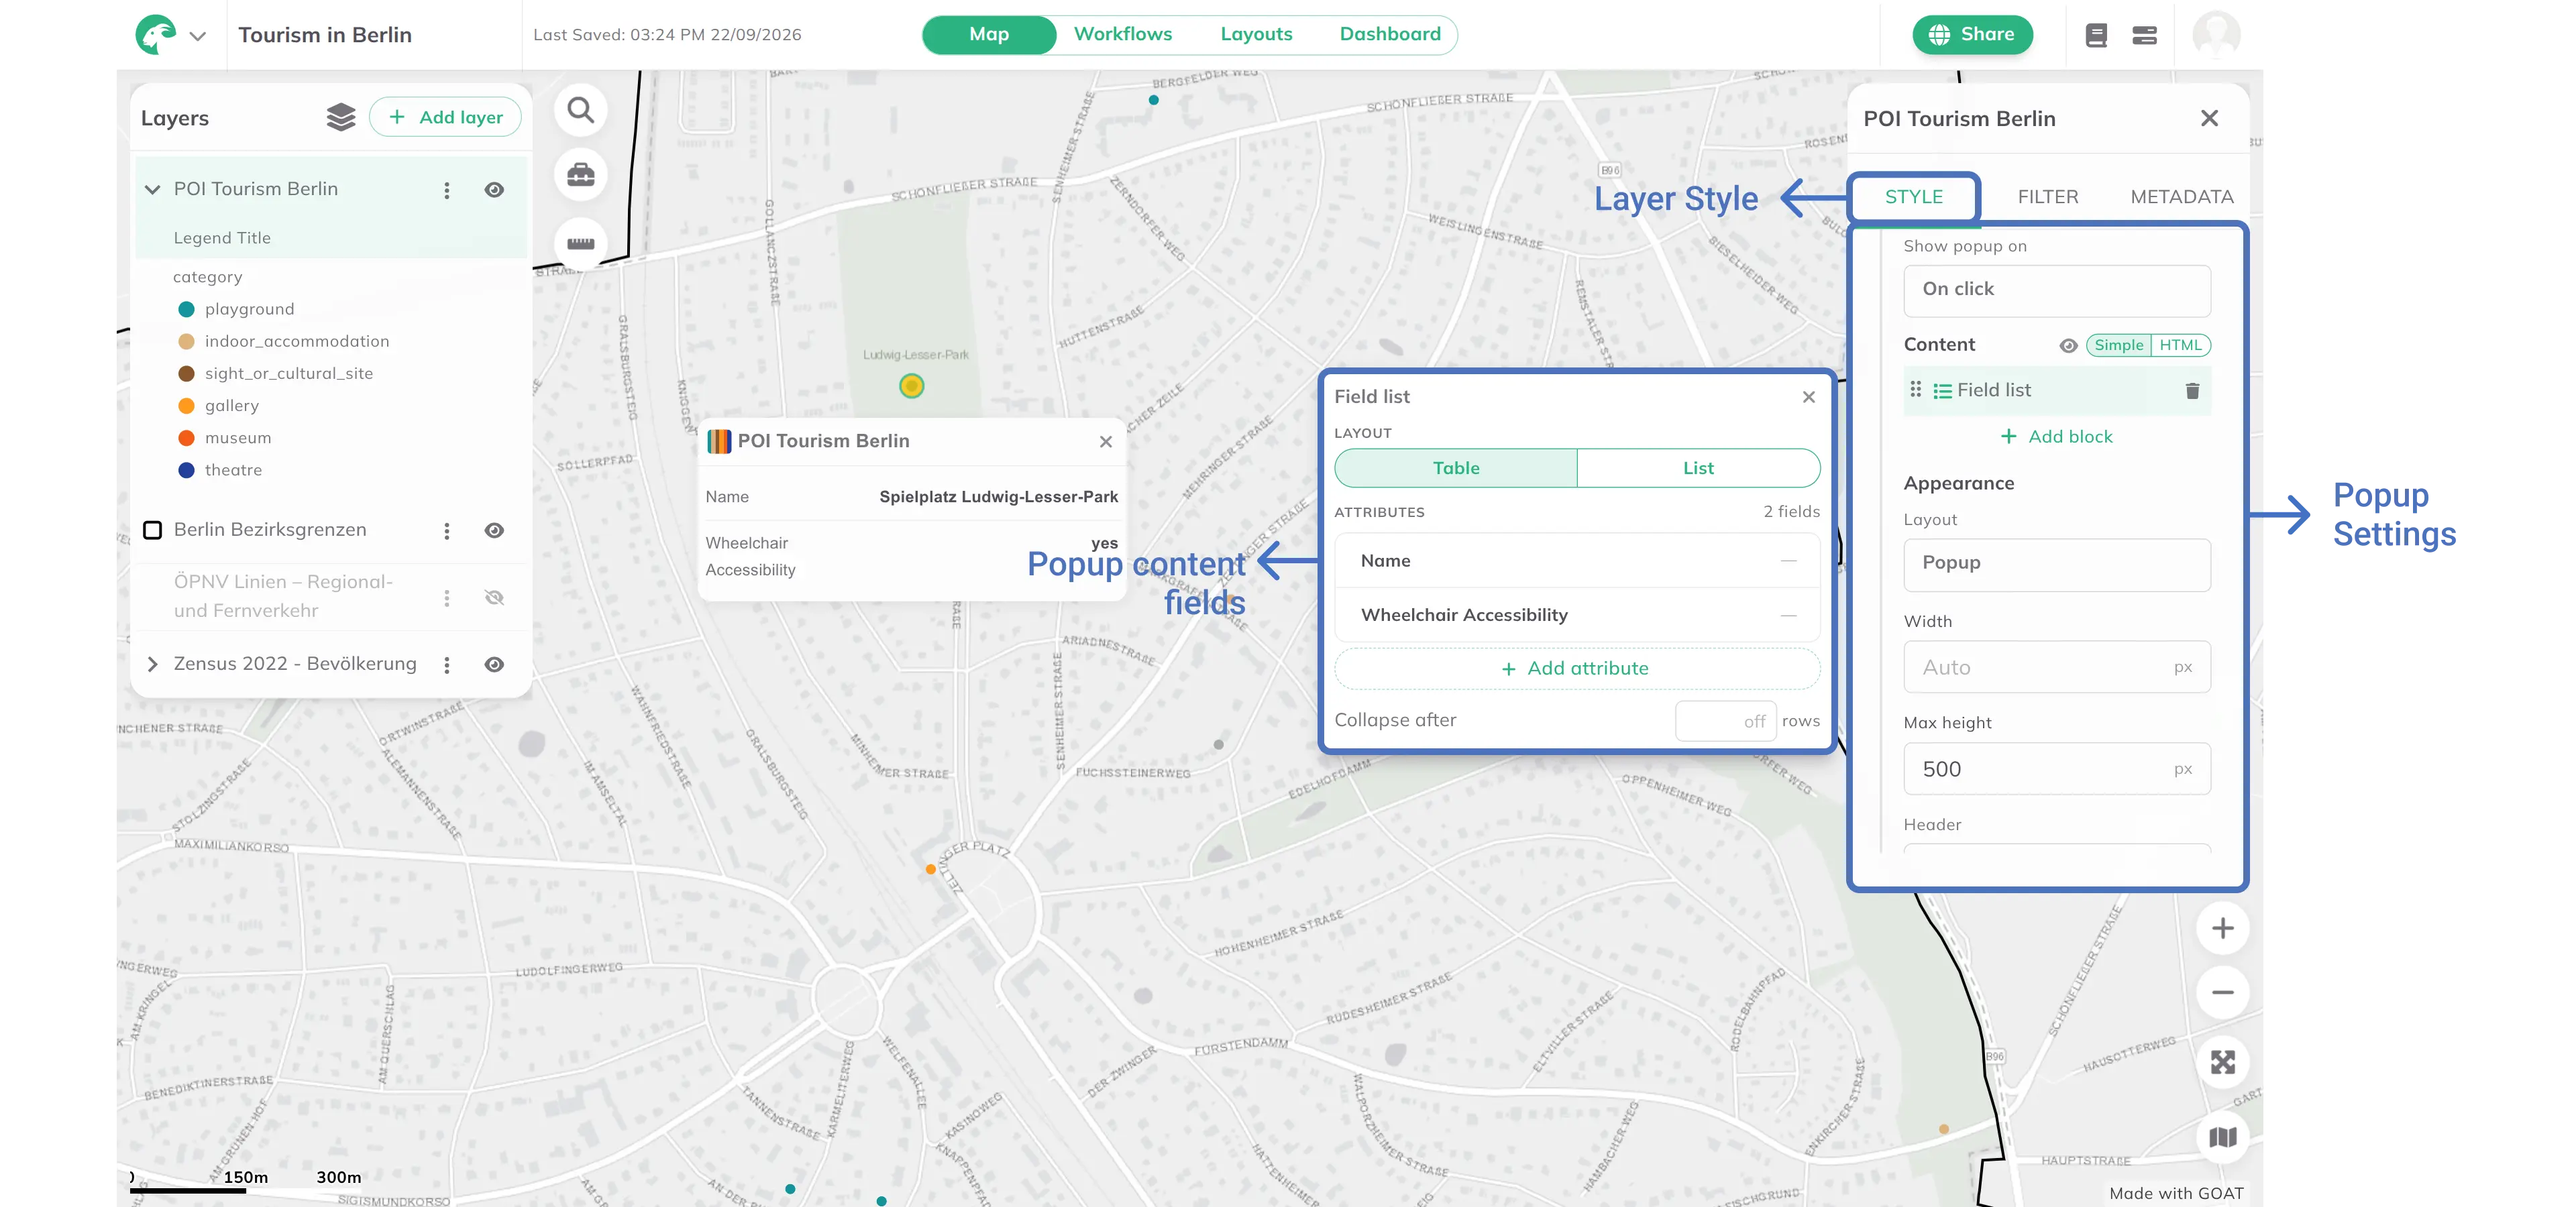Switch to the Dashboard tab
2576x1207 pixels.
1390,34
